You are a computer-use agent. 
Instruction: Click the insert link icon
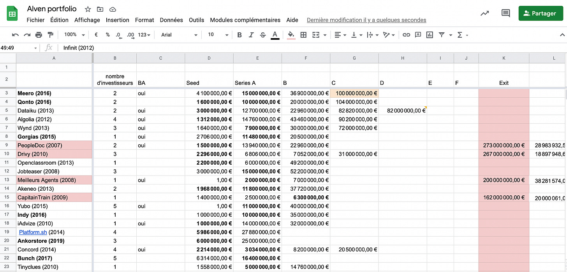tap(406, 35)
